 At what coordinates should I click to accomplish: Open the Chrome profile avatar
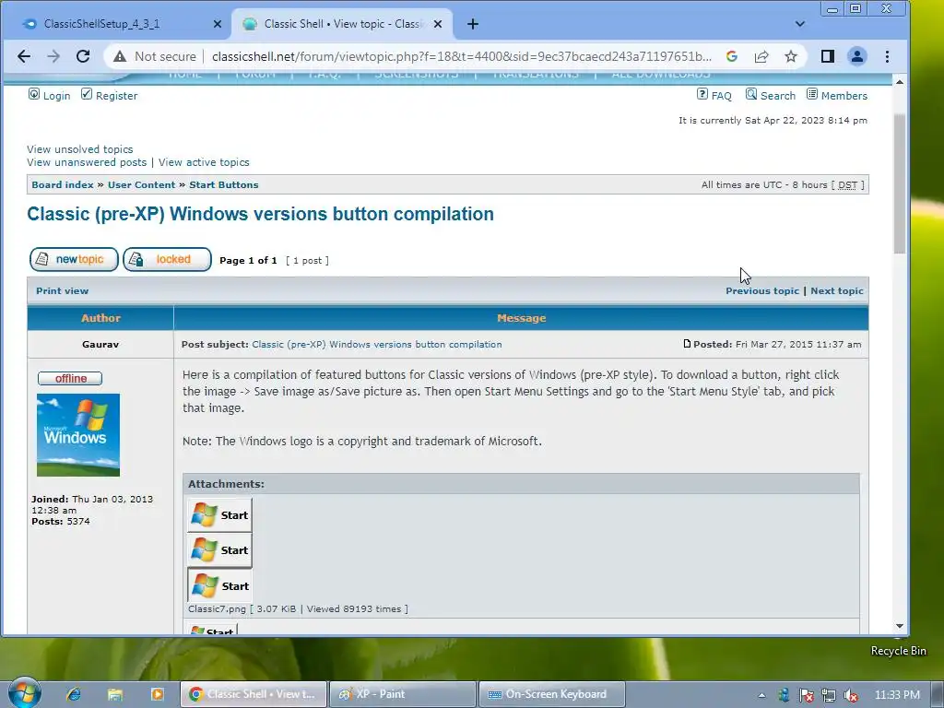(856, 56)
